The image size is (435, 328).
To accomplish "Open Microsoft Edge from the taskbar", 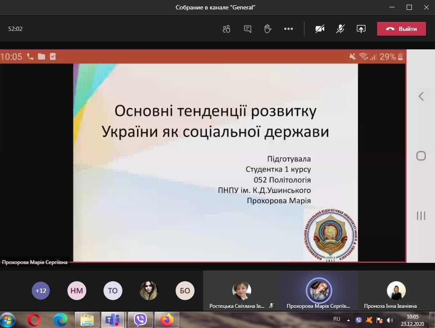I will coord(60,320).
